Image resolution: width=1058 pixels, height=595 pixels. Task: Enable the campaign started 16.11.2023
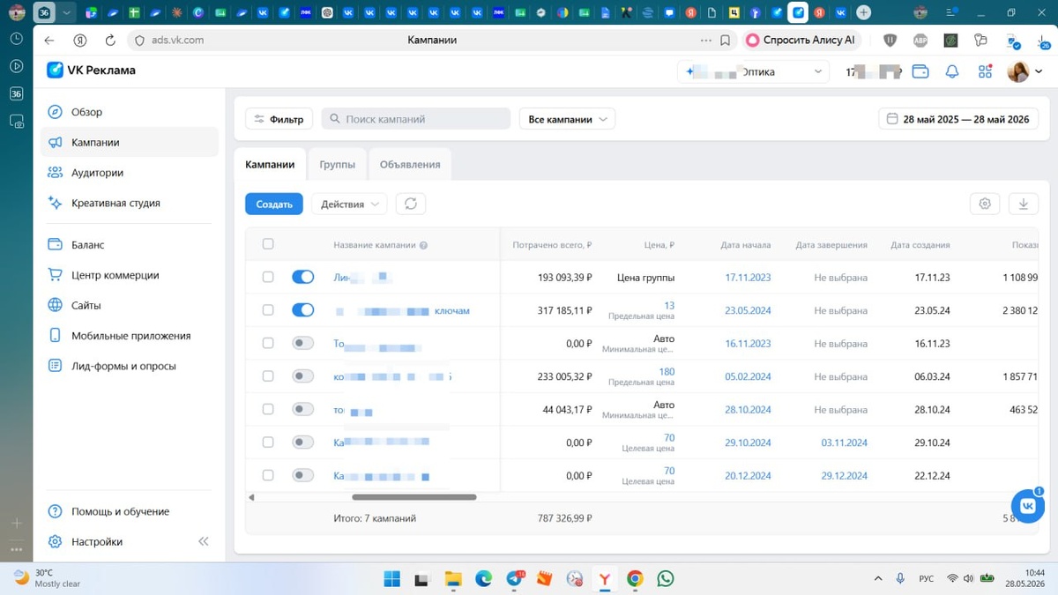(302, 343)
